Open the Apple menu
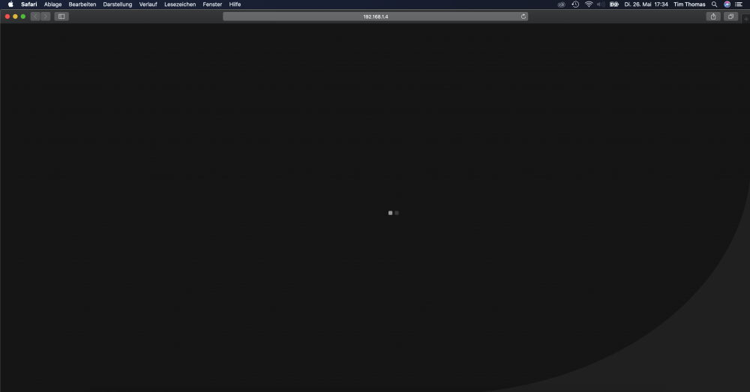The image size is (750, 392). [x=10, y=4]
